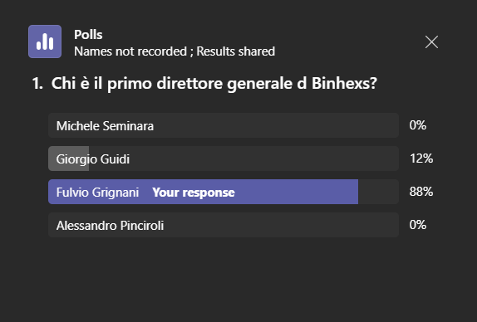The width and height of the screenshot is (477, 322).
Task: Select the Fulvio Grignani answer name
Action: point(97,193)
